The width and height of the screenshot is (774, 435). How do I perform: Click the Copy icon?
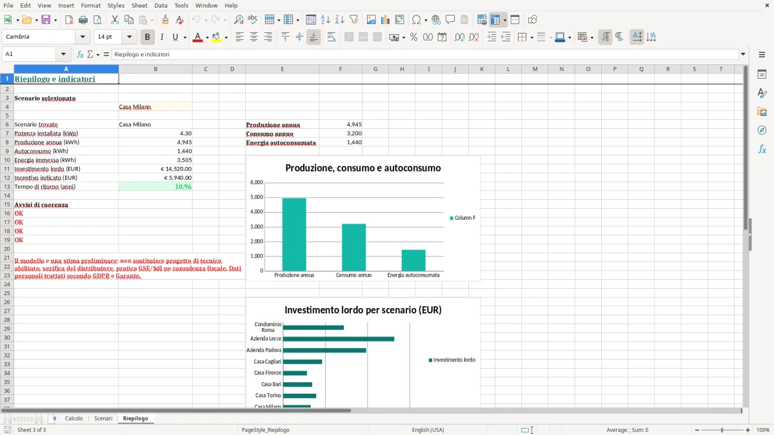129,20
